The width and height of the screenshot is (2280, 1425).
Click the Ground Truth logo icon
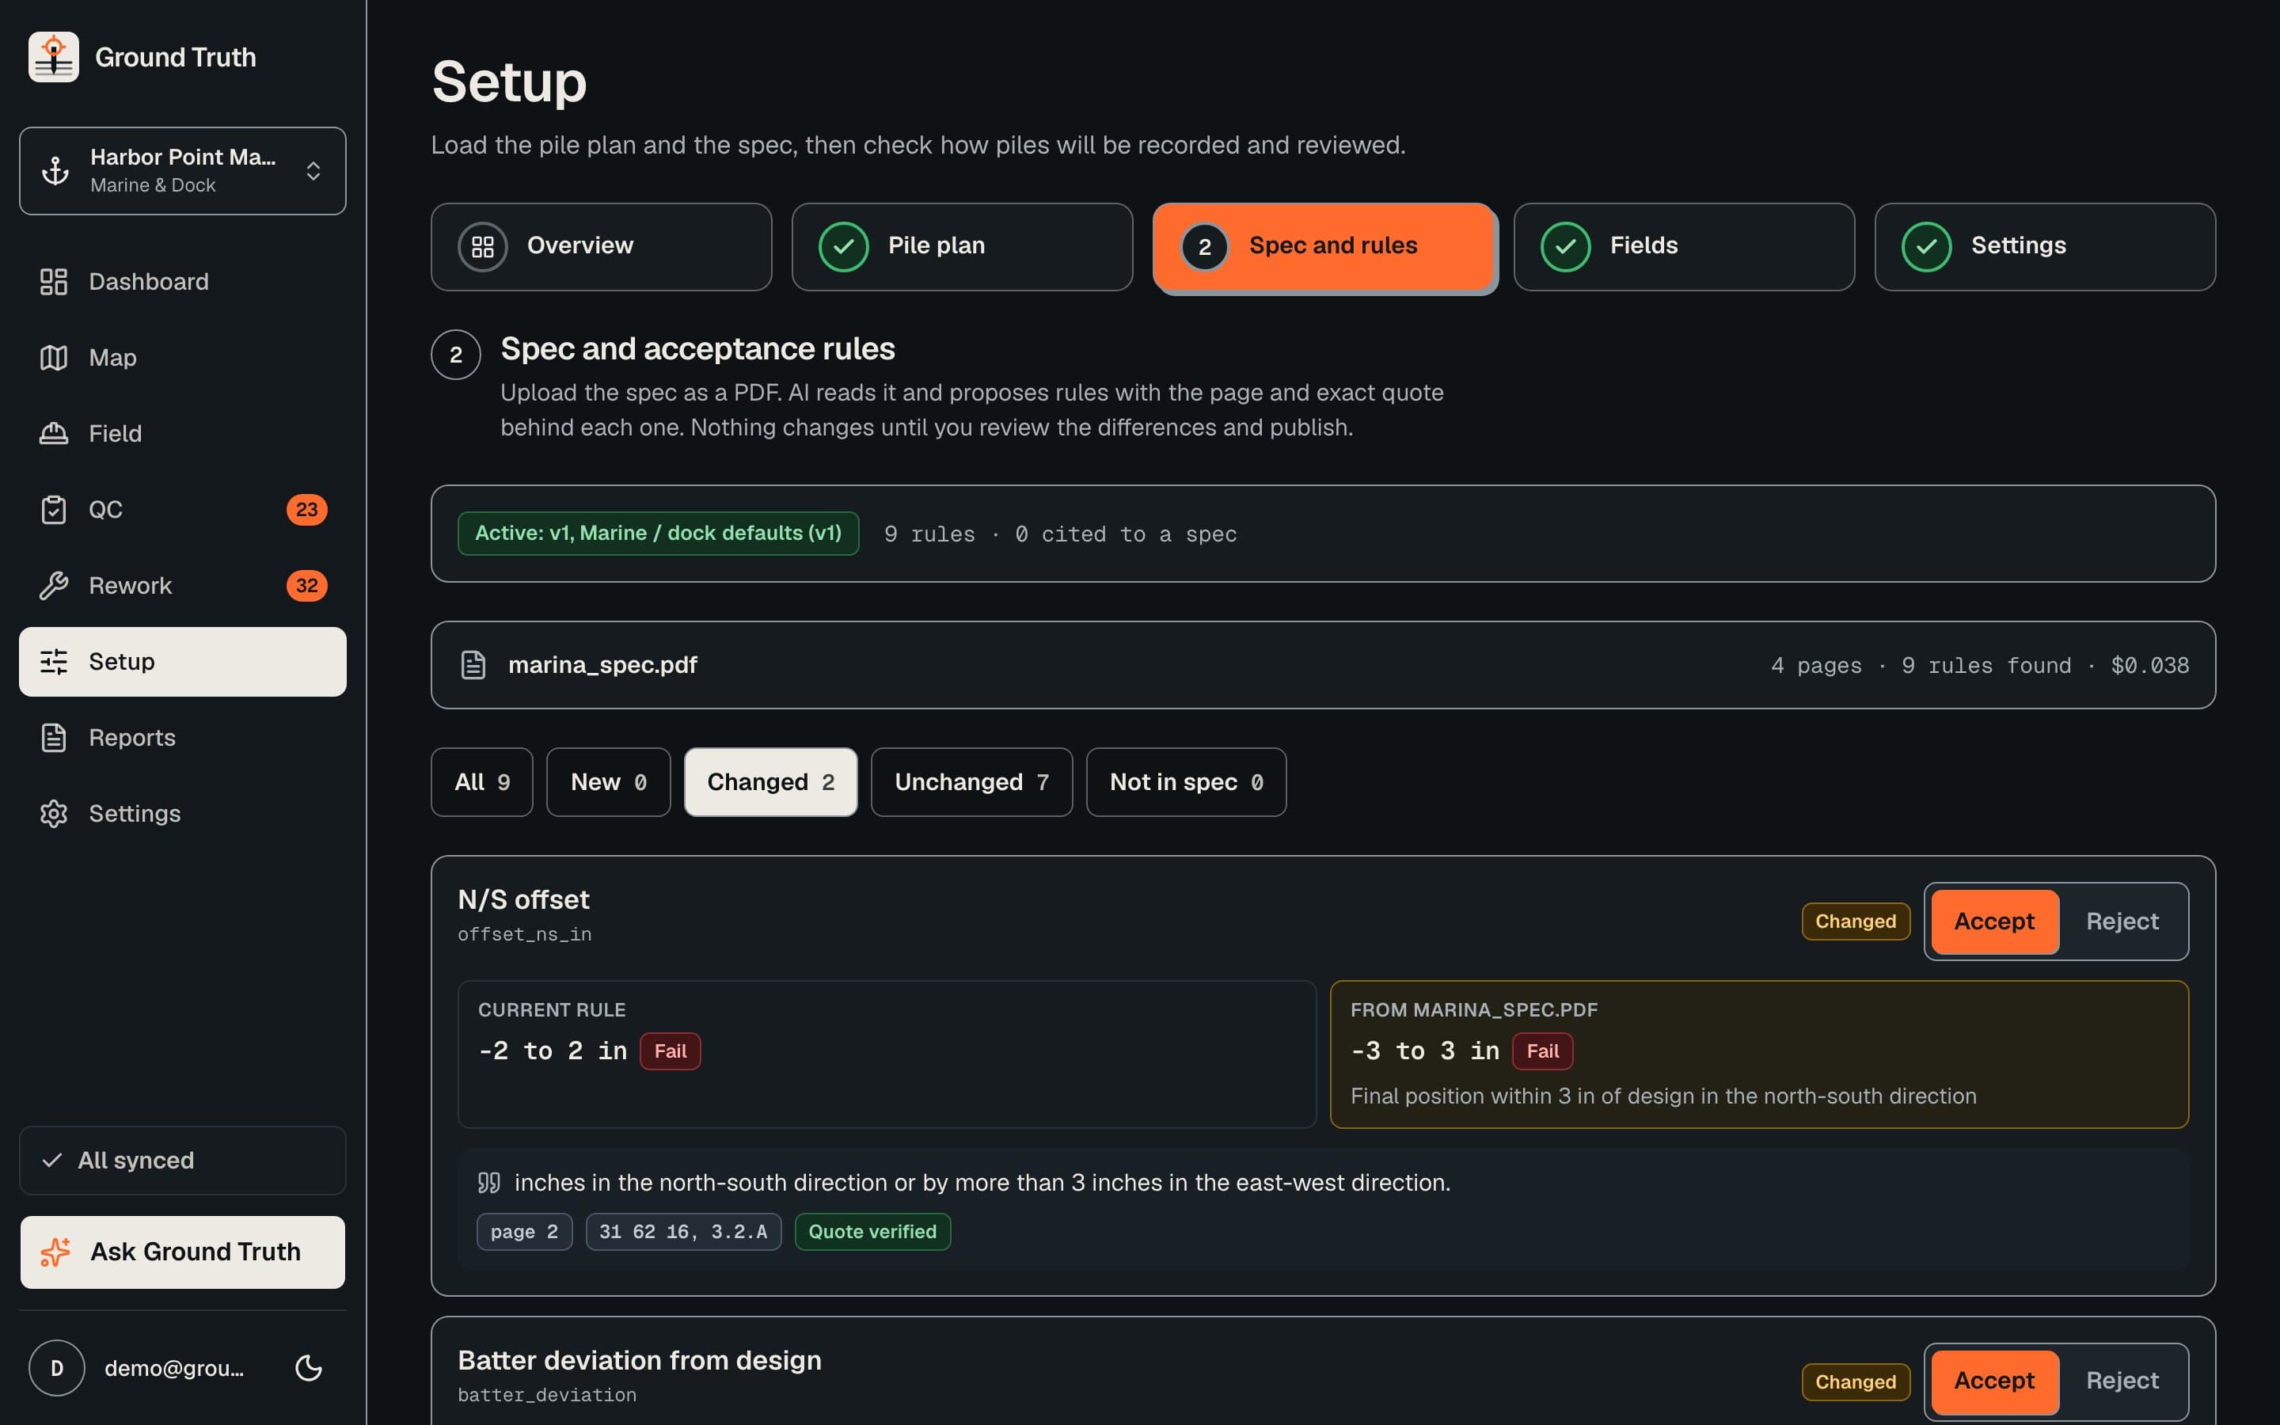tap(54, 58)
